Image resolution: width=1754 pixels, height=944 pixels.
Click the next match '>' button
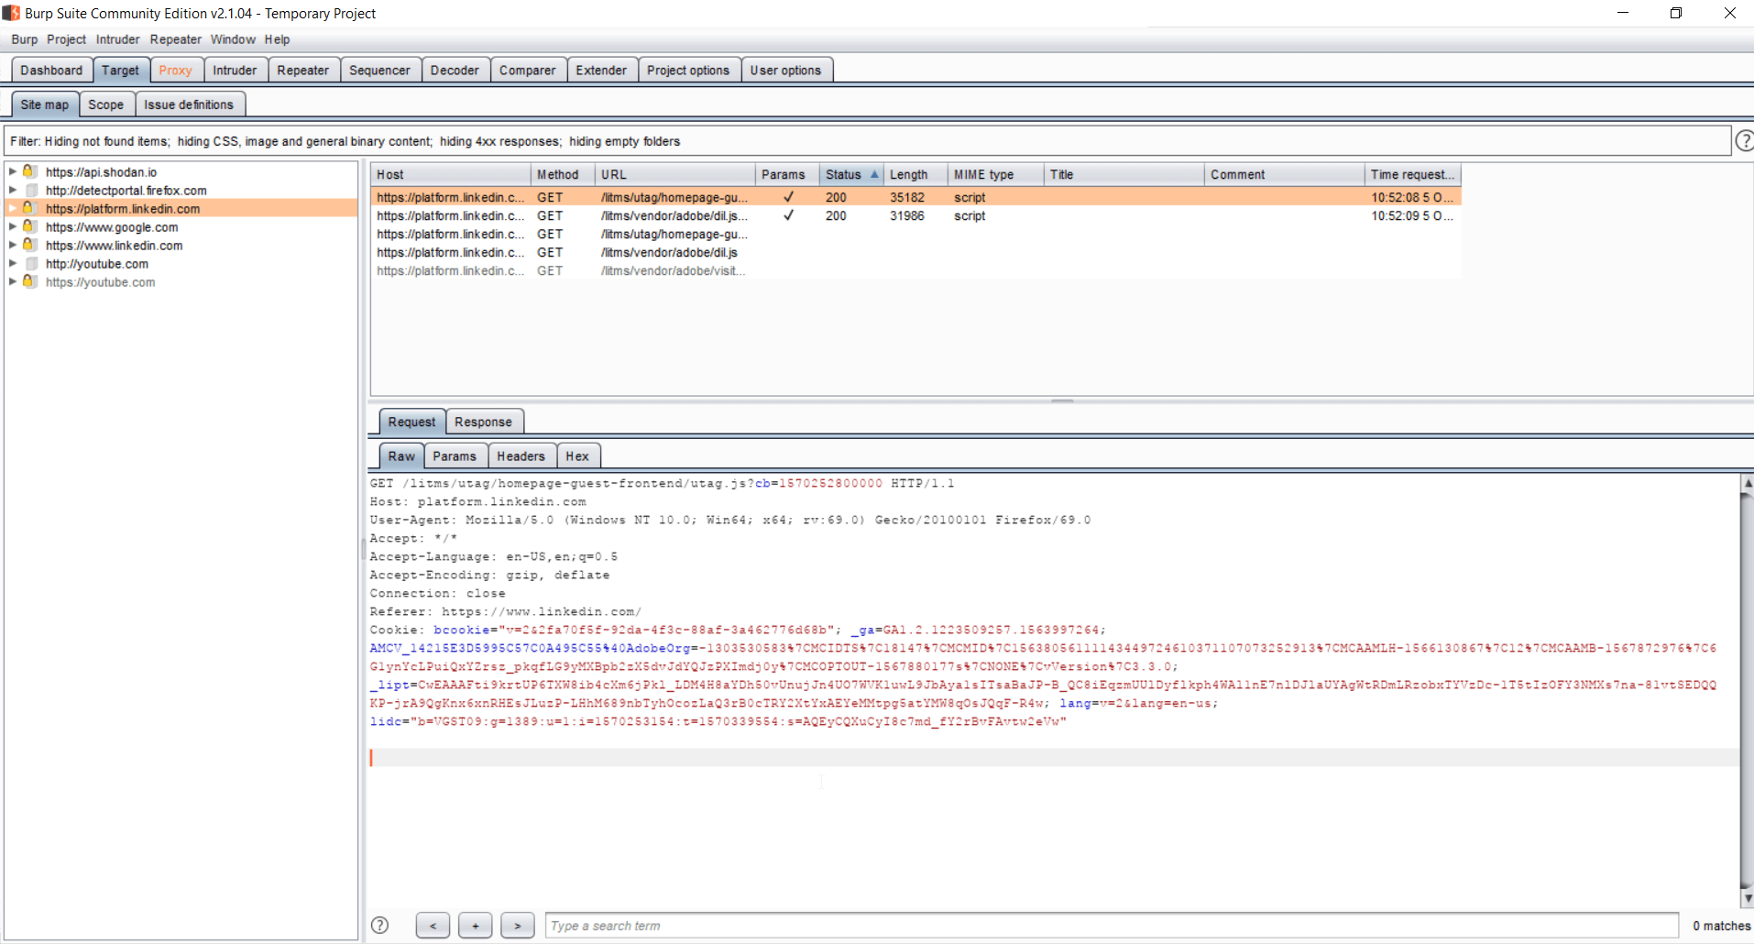pyautogui.click(x=517, y=926)
